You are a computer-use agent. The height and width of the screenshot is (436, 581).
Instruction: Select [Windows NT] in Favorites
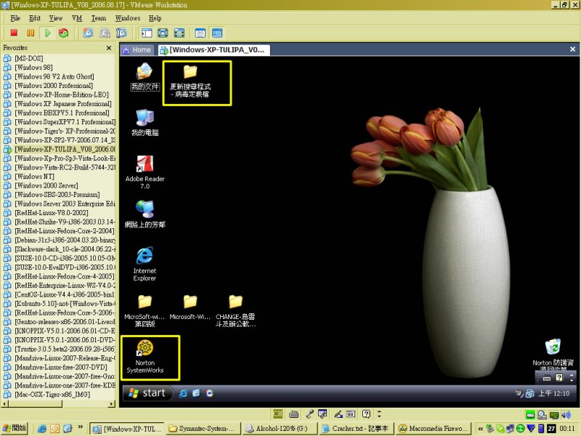pos(34,176)
